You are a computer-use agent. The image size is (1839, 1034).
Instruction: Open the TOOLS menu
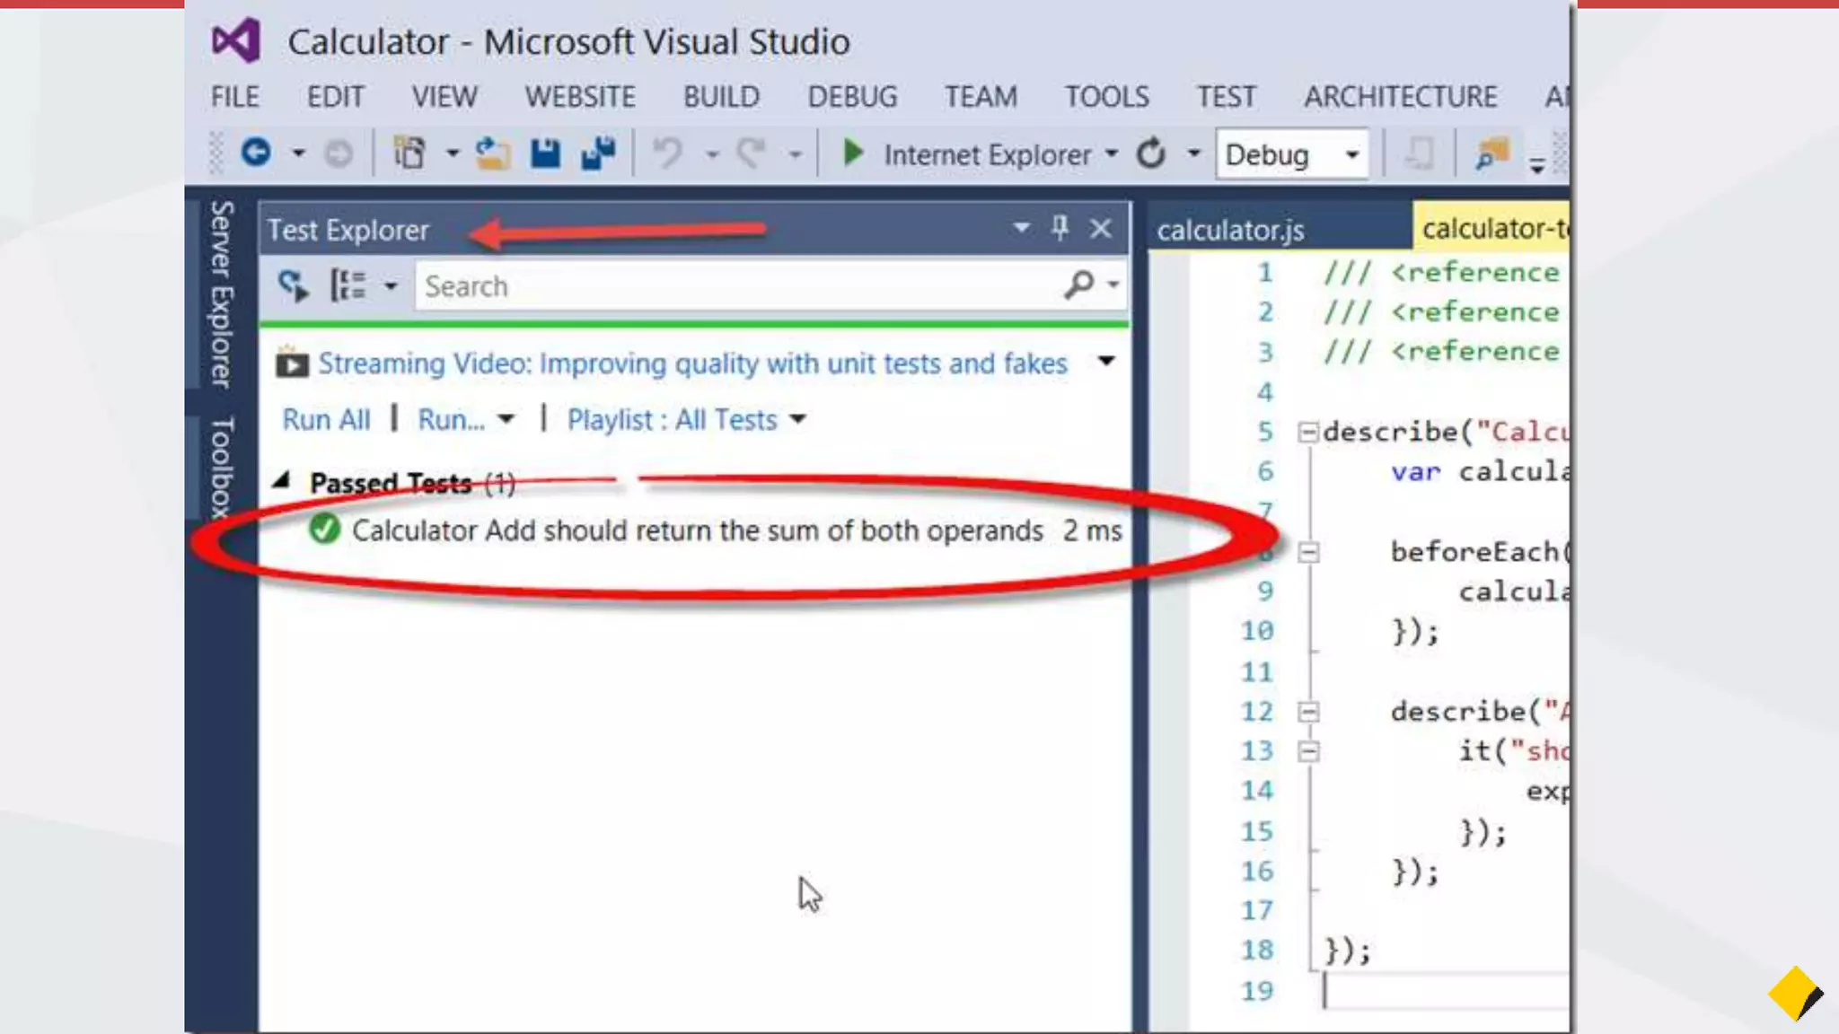pos(1106,96)
